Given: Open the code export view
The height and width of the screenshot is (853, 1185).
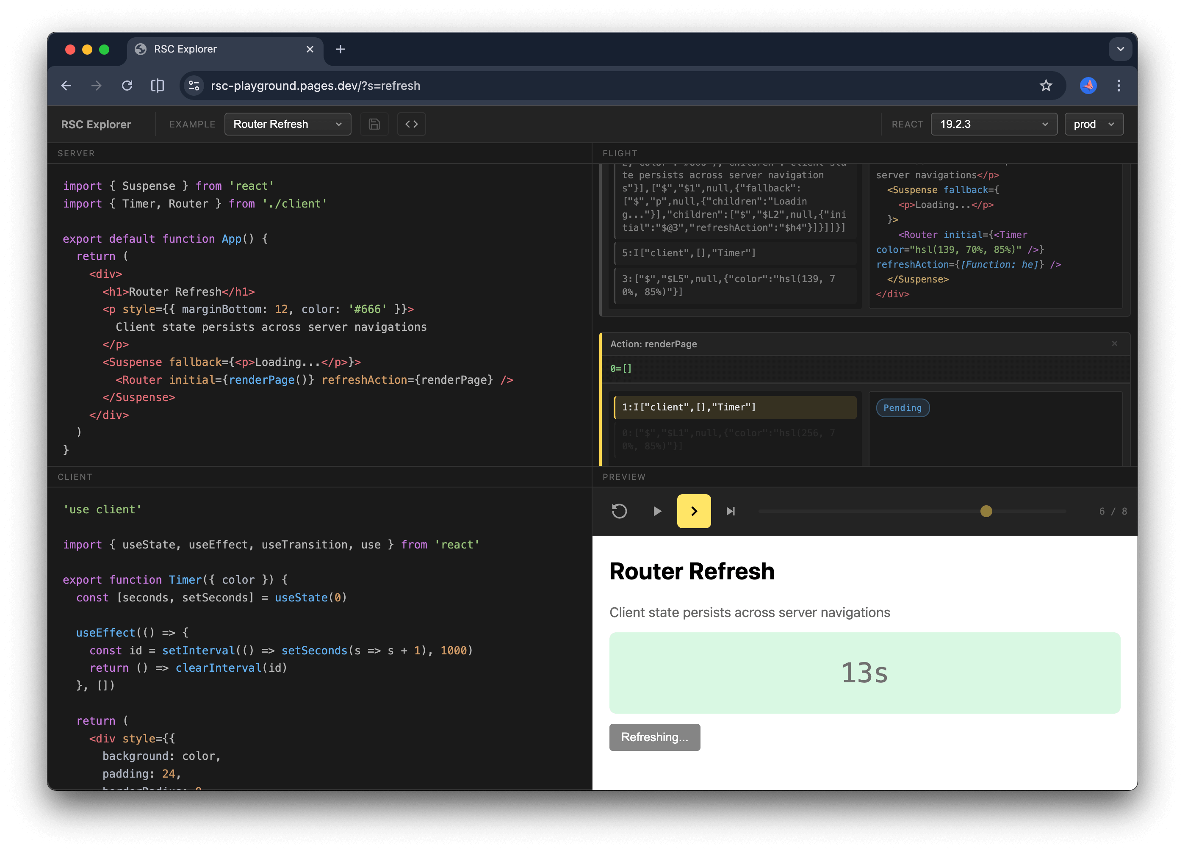Looking at the screenshot, I should pos(411,124).
